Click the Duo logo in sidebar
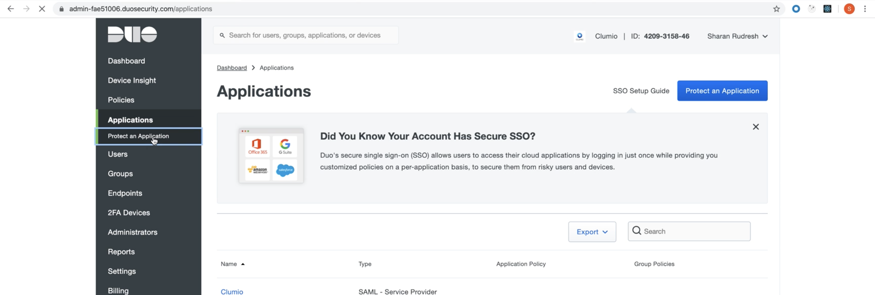Screen dimensions: 875x295 point(132,34)
